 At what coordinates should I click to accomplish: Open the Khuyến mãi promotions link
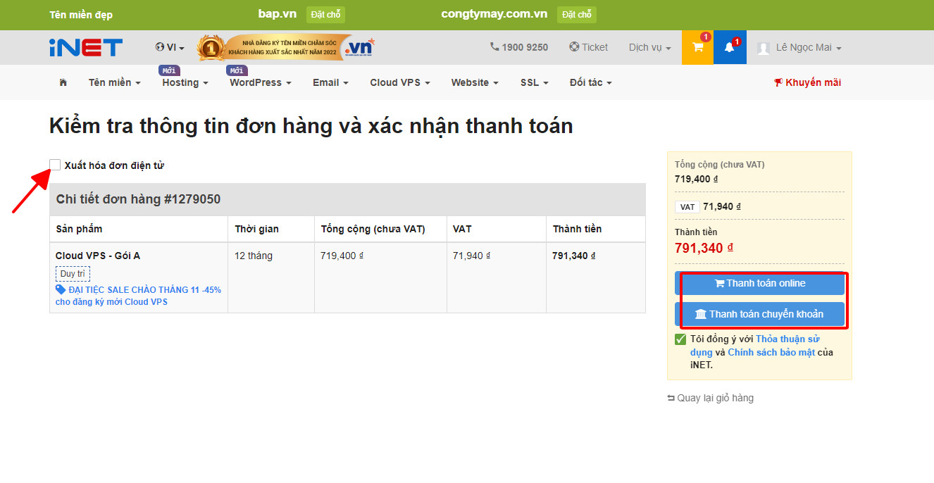tap(807, 82)
